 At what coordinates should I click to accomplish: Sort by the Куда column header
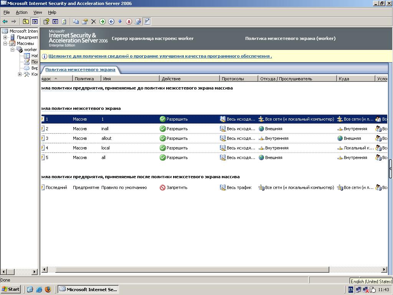point(356,79)
